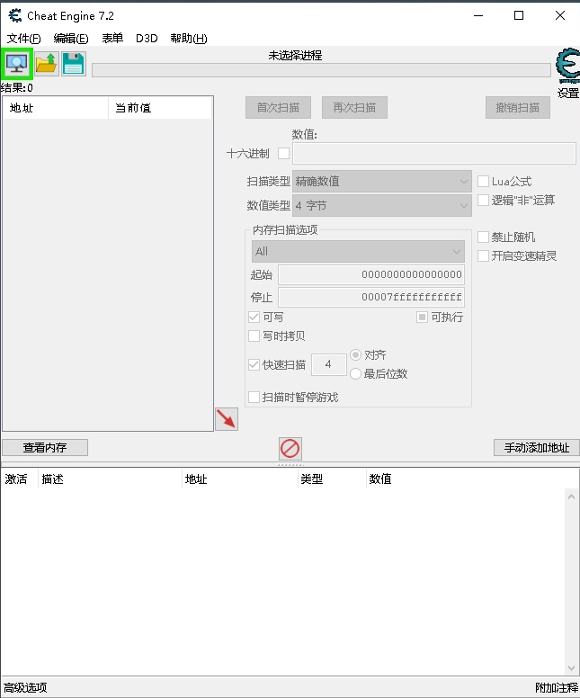
Task: Click the 设置 settings label
Action: (568, 93)
